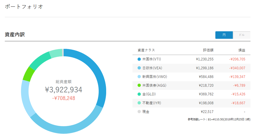Select the 米国株(VTI) row label
257x134 pixels.
[x=152, y=59]
